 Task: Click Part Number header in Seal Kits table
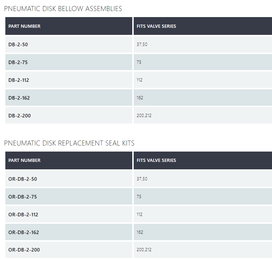point(25,160)
